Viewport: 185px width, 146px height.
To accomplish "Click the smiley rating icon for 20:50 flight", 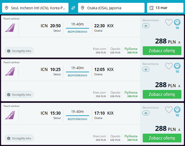I will (x=177, y=22).
